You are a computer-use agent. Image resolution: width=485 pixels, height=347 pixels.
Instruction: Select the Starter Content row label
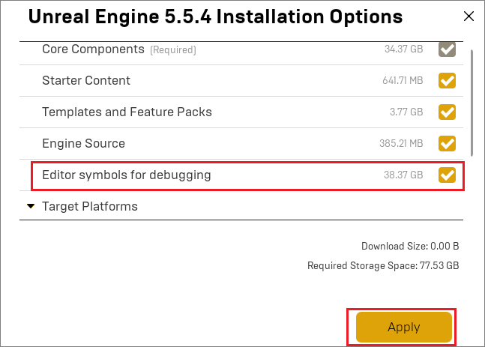86,80
